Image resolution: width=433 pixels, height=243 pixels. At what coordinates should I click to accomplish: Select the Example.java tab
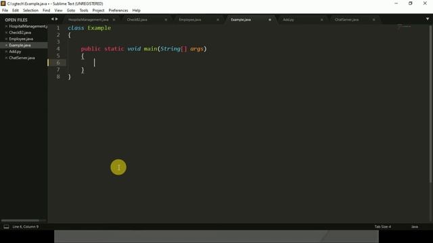(241, 20)
